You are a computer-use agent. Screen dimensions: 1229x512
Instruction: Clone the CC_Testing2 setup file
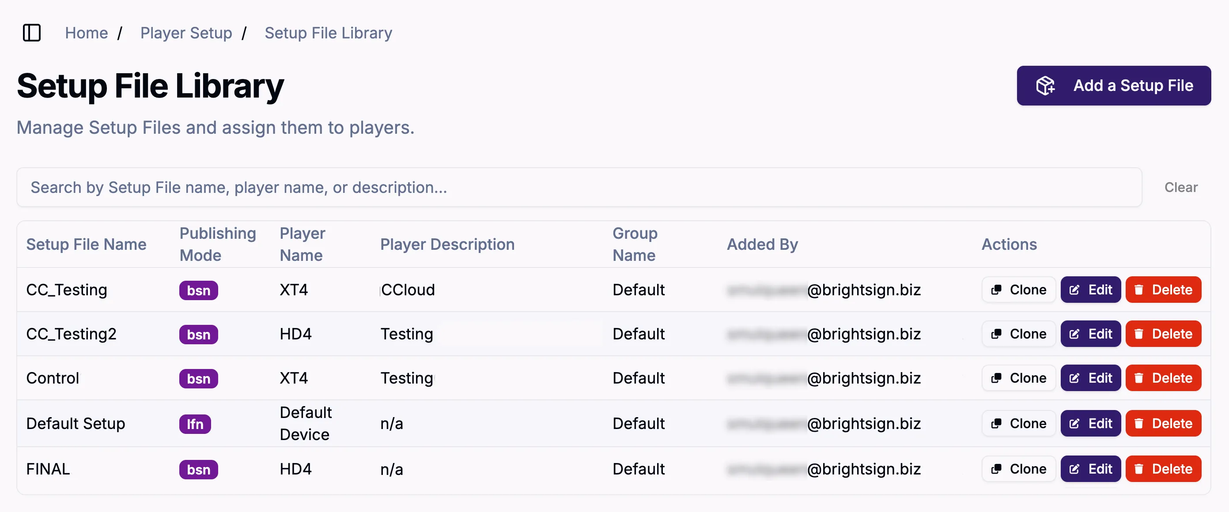coord(1019,334)
